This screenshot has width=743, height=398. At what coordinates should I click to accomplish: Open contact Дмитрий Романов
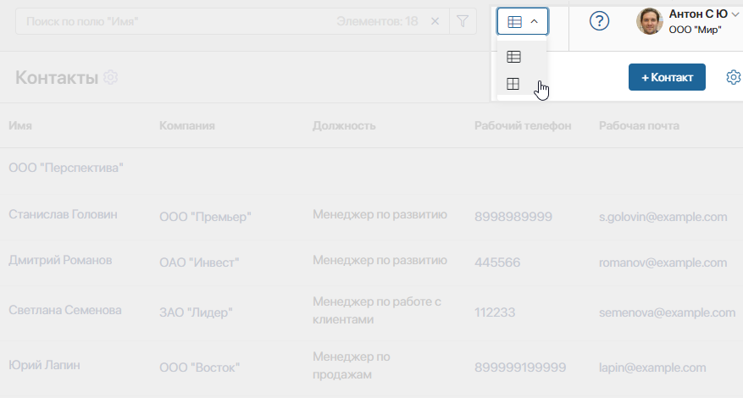60,260
